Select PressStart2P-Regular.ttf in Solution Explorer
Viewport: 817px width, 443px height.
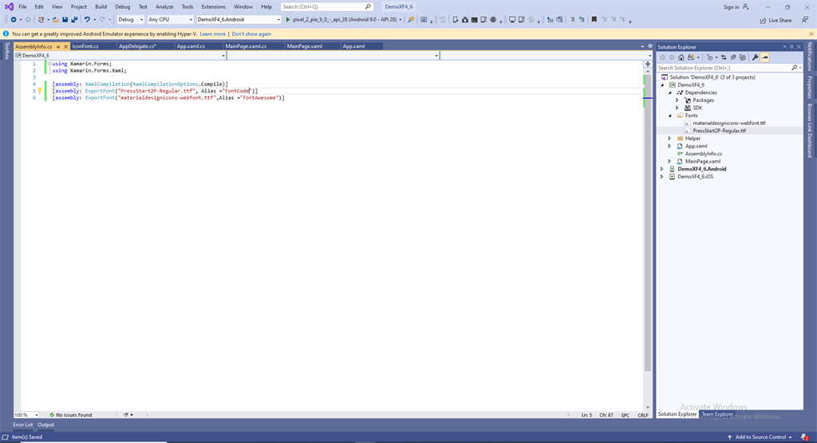coord(719,131)
